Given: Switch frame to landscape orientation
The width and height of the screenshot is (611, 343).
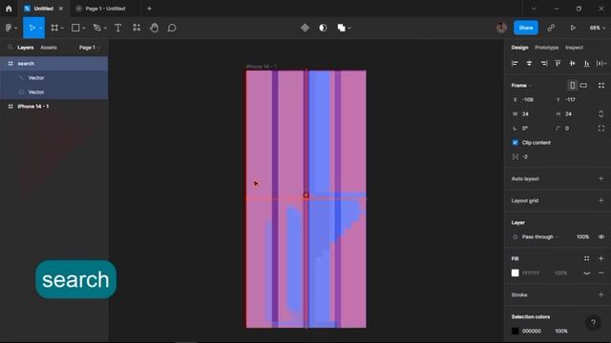Looking at the screenshot, I should click(583, 85).
